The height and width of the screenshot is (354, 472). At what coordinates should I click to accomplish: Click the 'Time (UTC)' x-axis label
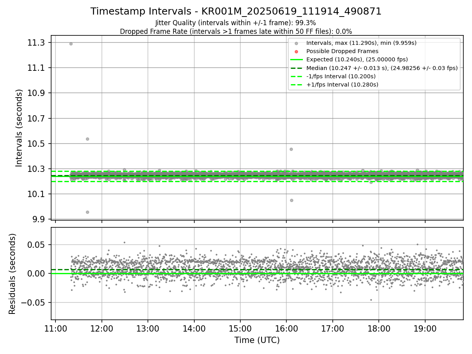257,340
